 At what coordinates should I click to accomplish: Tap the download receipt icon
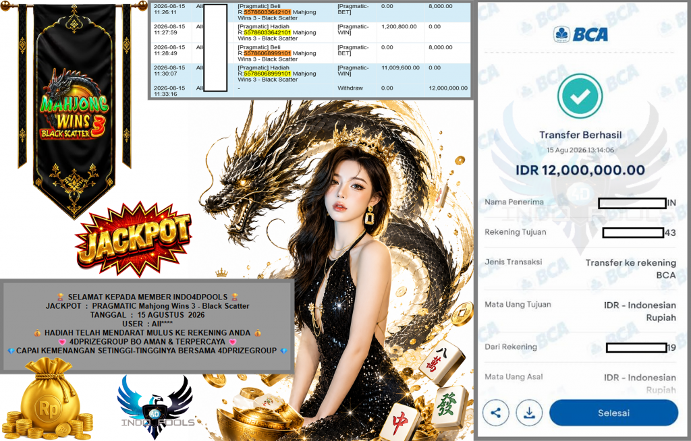tap(529, 413)
